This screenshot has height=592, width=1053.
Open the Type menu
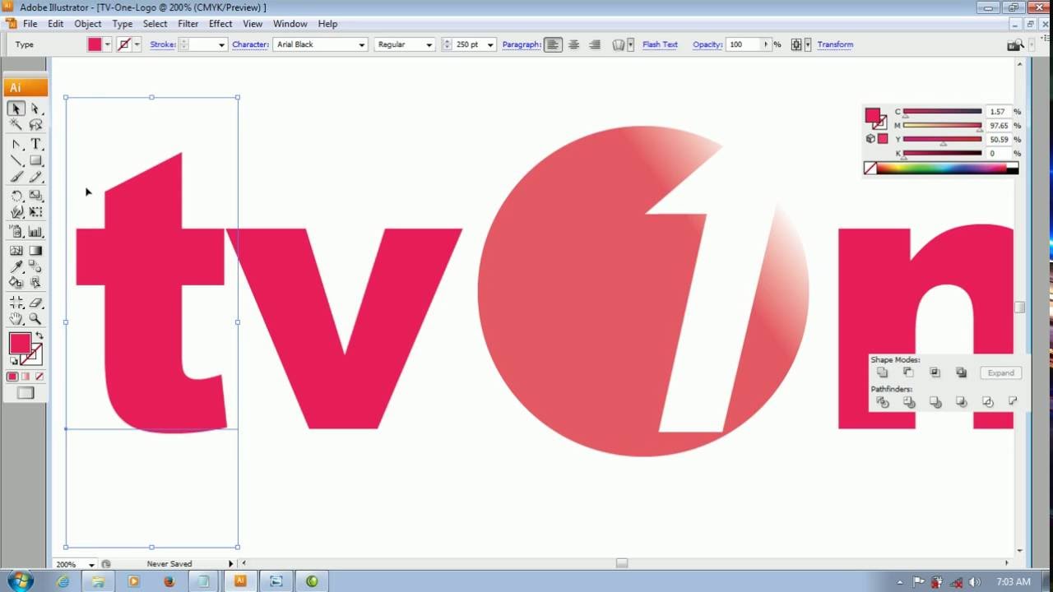(x=123, y=24)
